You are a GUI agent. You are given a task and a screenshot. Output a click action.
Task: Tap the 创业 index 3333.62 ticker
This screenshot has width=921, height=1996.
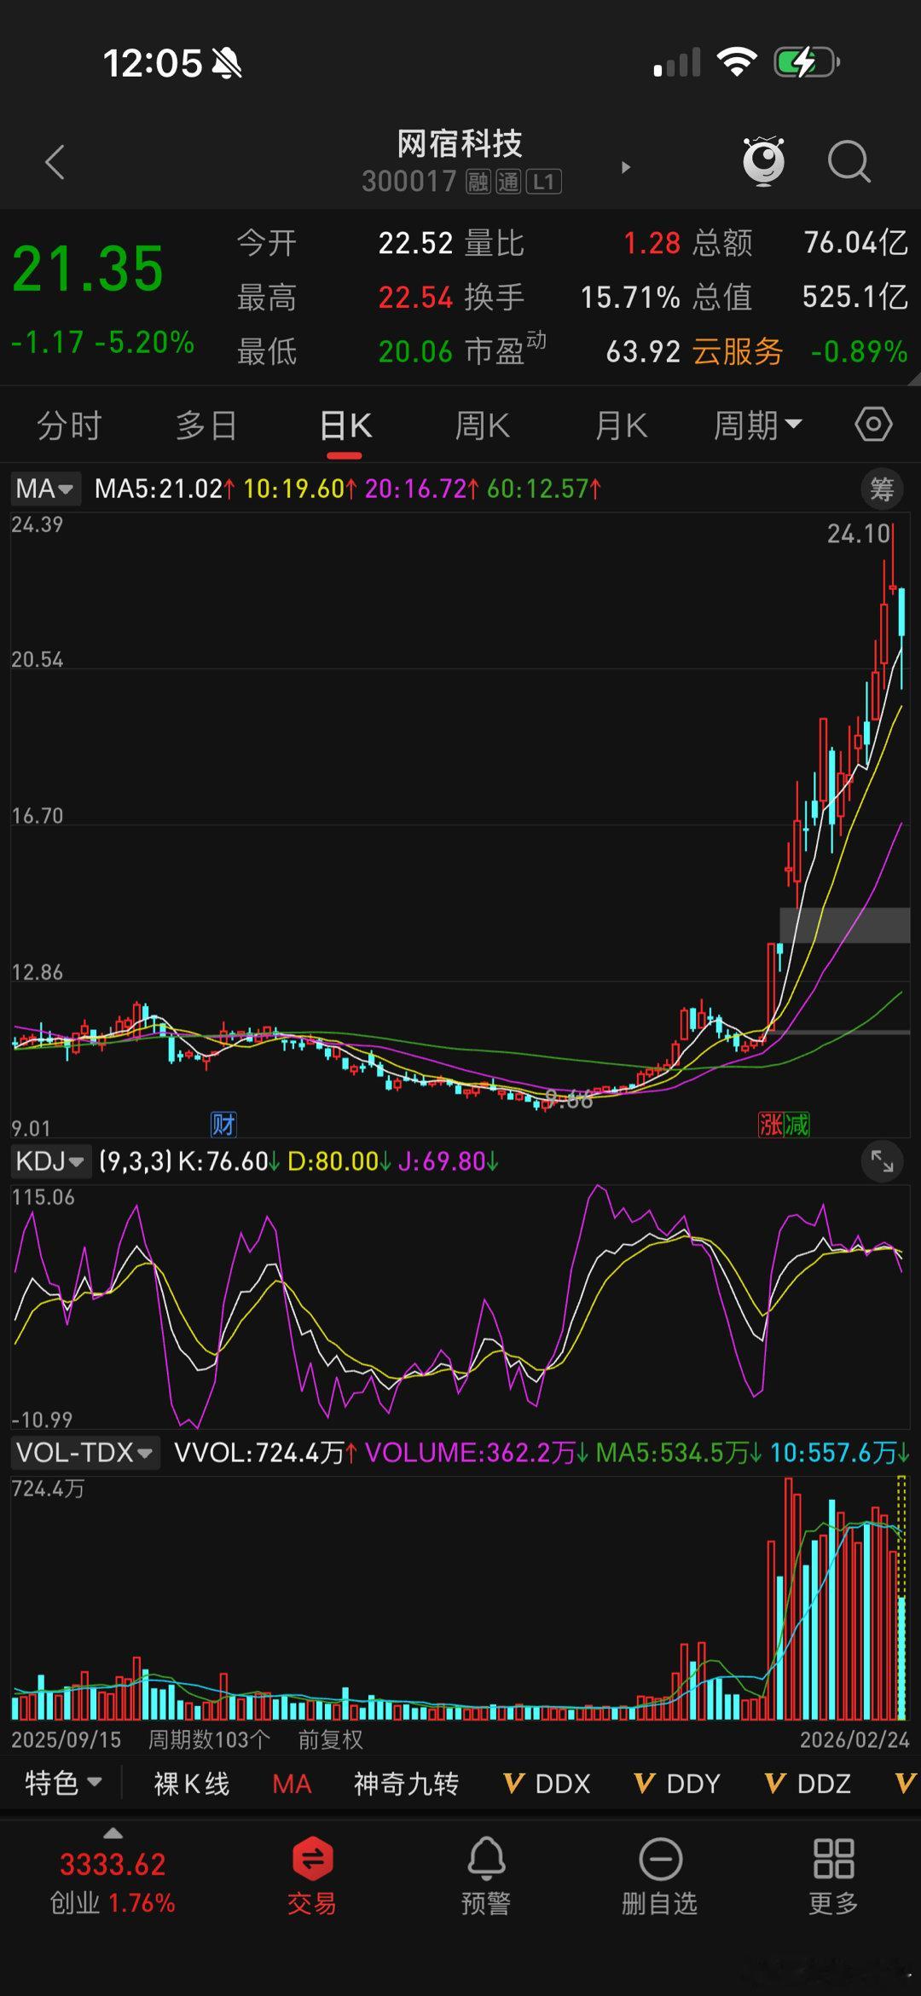tap(113, 1883)
